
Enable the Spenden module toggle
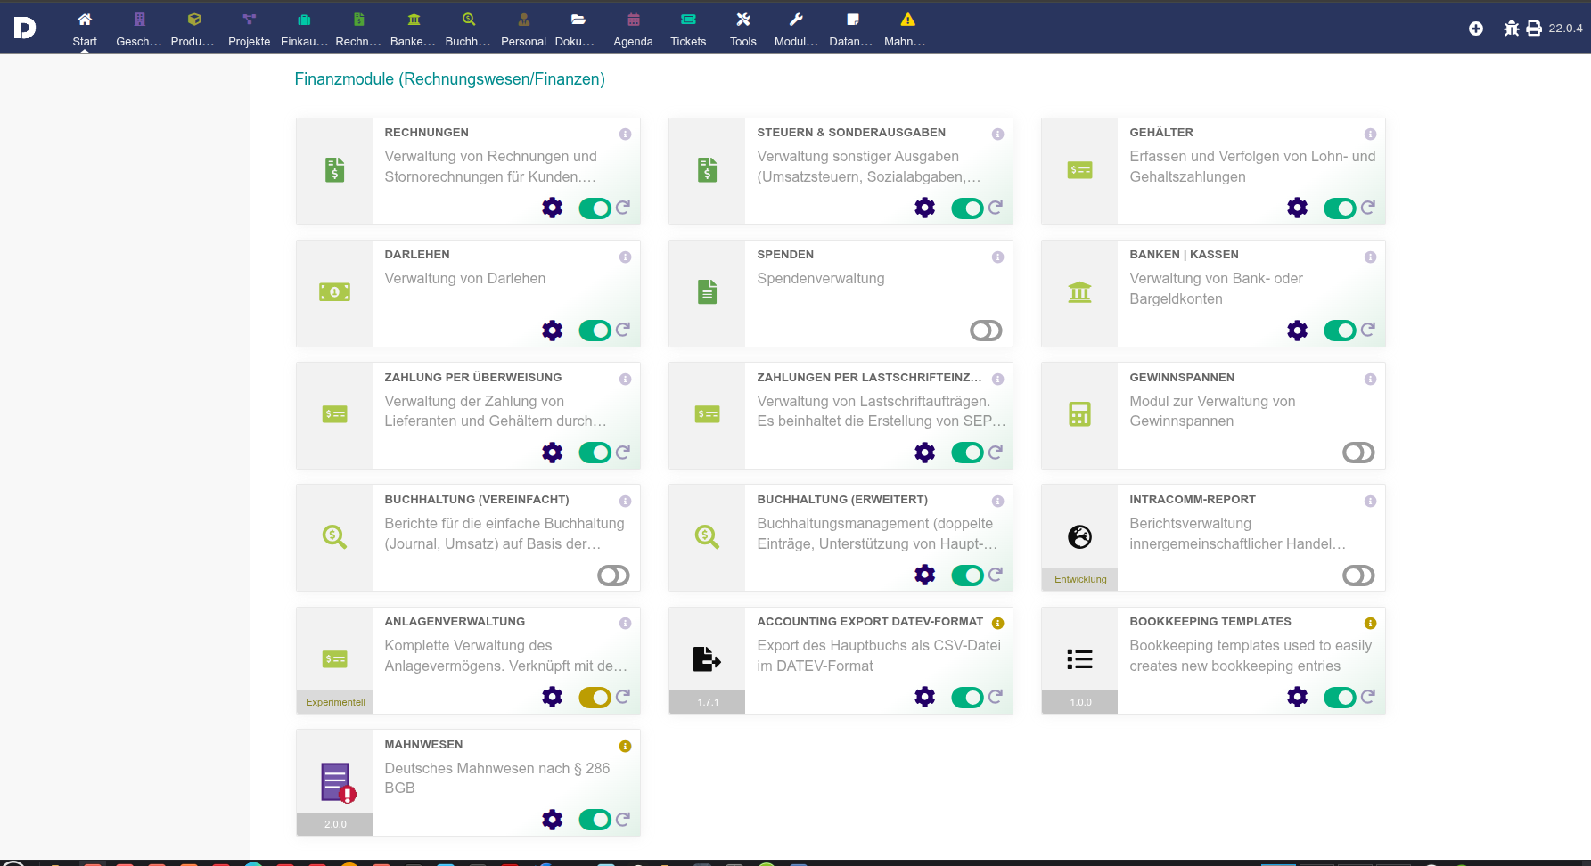(986, 331)
